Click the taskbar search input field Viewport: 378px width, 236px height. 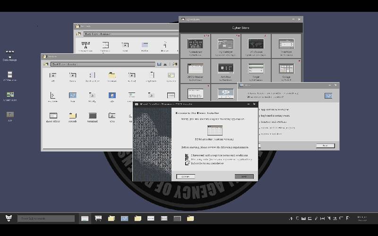(x=46, y=219)
